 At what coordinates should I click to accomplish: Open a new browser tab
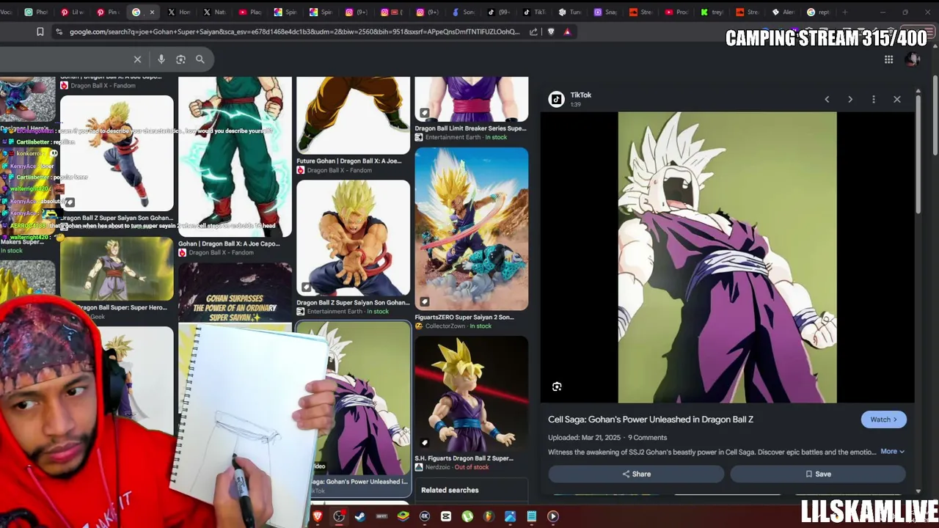click(845, 12)
